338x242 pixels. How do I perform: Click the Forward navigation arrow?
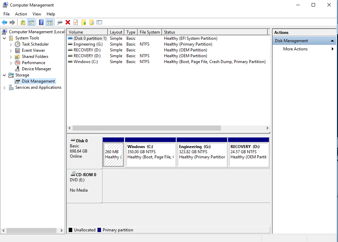tap(13, 22)
